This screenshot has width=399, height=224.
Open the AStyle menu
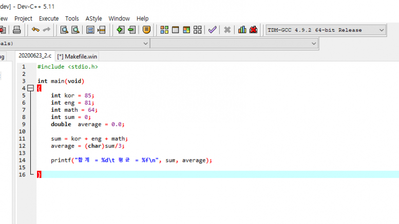point(93,18)
